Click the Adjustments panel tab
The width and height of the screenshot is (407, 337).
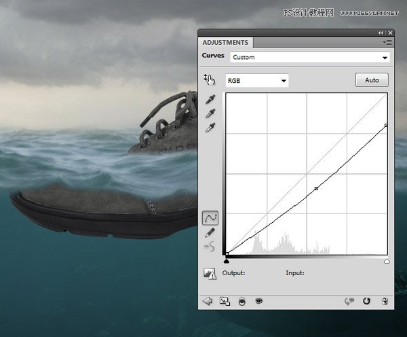click(x=225, y=42)
